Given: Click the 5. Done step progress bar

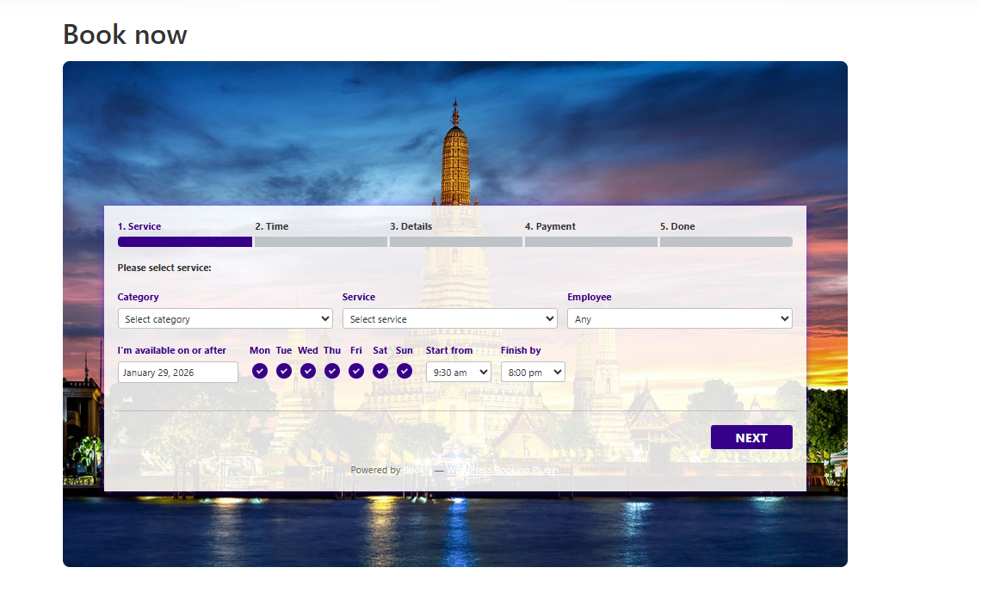Looking at the screenshot, I should coord(726,242).
